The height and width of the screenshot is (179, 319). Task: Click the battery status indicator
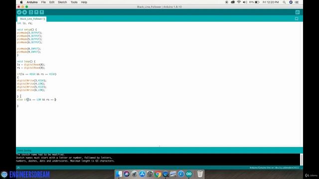[x=254, y=2]
